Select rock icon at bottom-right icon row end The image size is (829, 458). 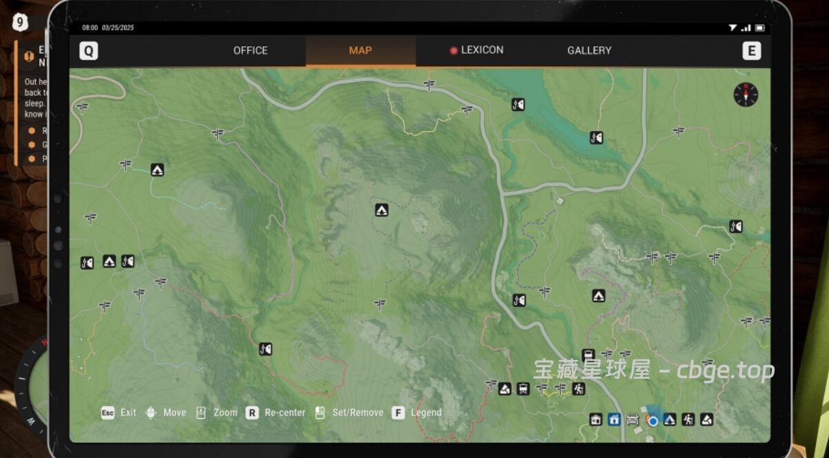707,419
